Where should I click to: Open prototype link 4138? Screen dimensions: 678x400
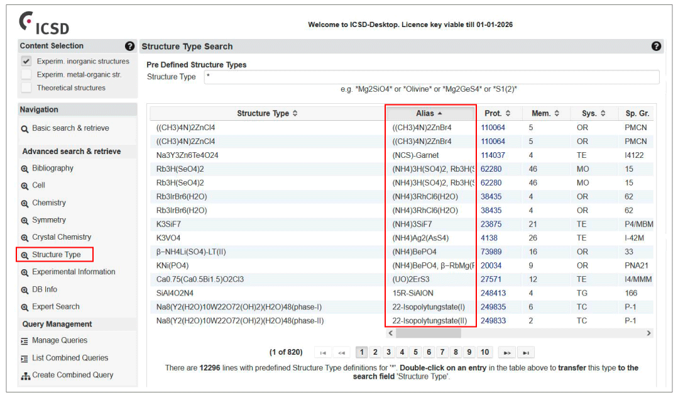(489, 238)
